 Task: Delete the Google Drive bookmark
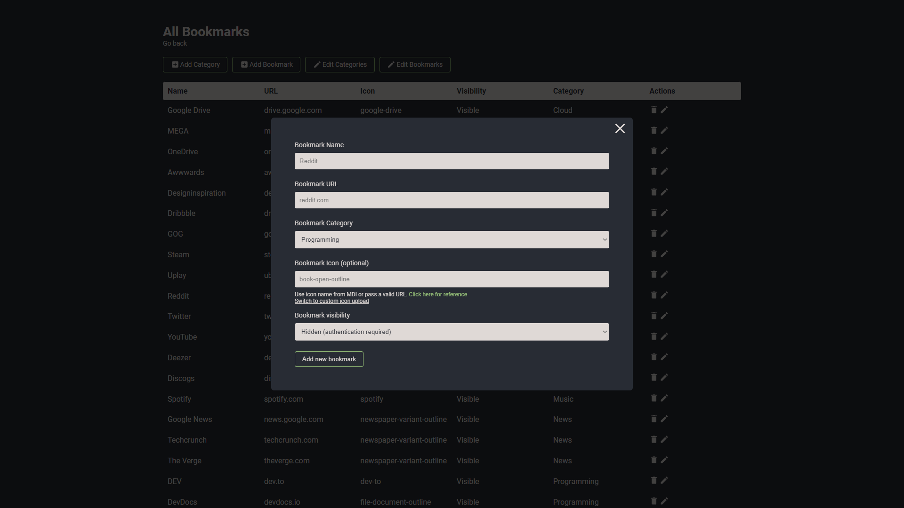pyautogui.click(x=654, y=110)
